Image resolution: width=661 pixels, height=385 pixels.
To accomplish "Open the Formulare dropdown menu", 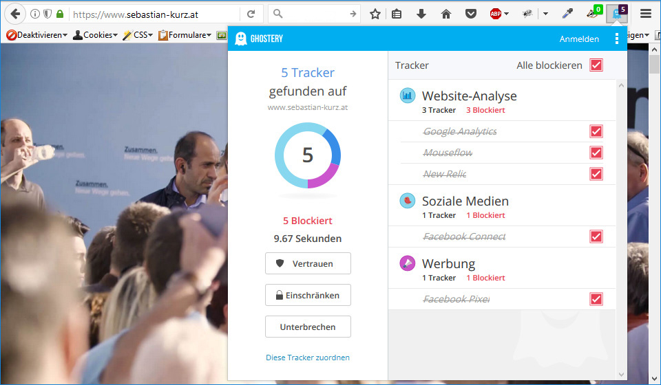I will tap(185, 35).
